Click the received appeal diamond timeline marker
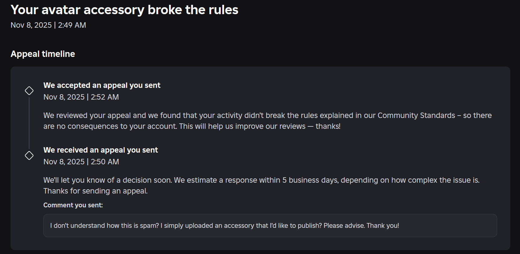 click(x=29, y=156)
